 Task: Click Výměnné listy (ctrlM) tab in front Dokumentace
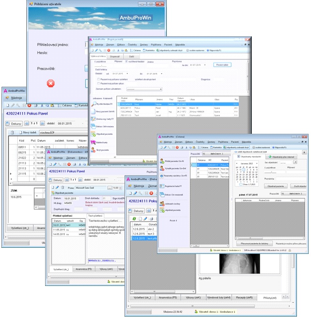point(219,298)
